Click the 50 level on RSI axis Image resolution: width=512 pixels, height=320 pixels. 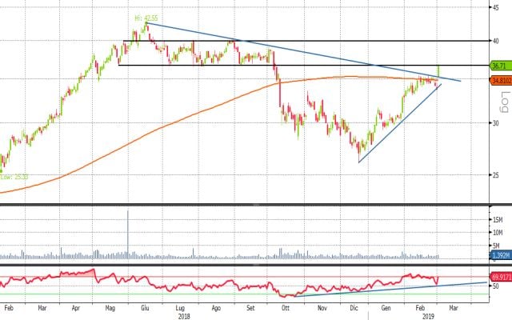coord(495,286)
